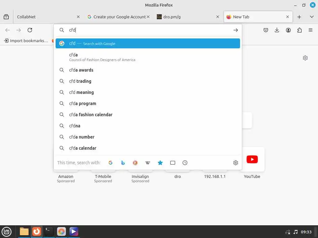
Task: Choose the 'cfda fashion calendar' suggestion
Action: tap(148, 115)
